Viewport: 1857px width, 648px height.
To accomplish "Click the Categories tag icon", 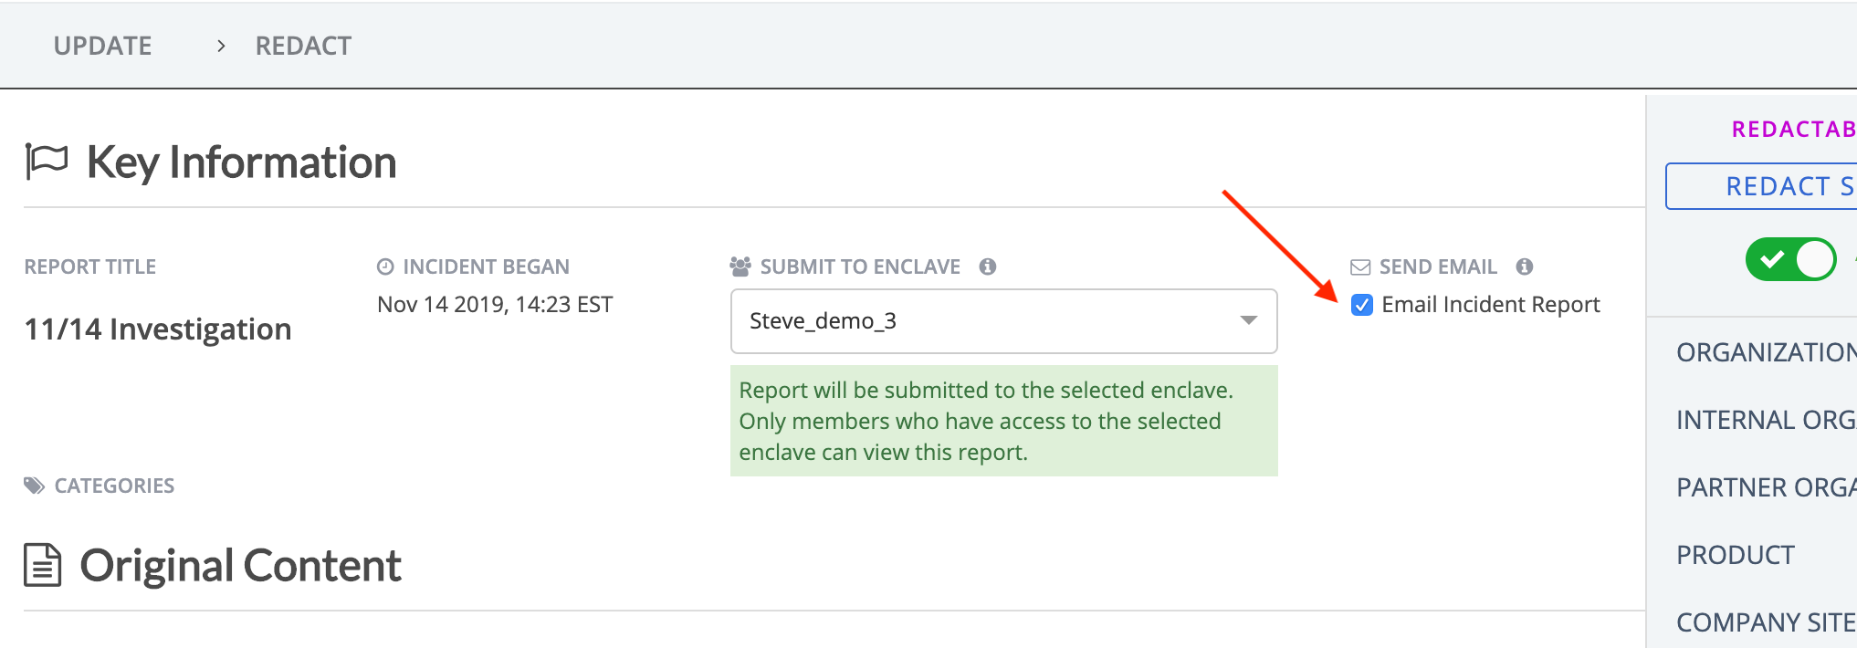I will (x=35, y=486).
